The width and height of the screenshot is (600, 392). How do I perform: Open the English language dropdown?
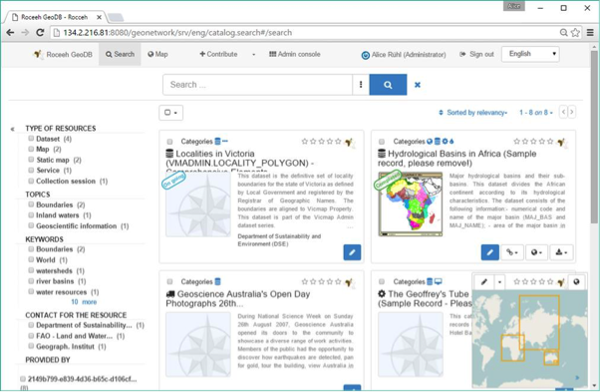point(530,54)
